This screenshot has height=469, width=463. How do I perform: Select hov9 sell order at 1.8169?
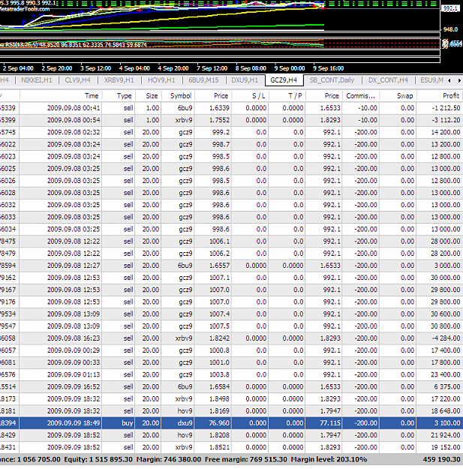pyautogui.click(x=231, y=411)
